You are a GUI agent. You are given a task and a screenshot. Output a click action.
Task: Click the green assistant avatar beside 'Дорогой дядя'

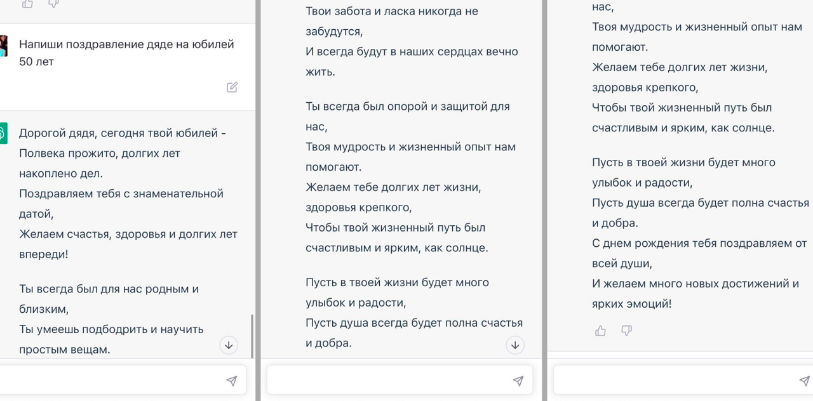(3, 133)
